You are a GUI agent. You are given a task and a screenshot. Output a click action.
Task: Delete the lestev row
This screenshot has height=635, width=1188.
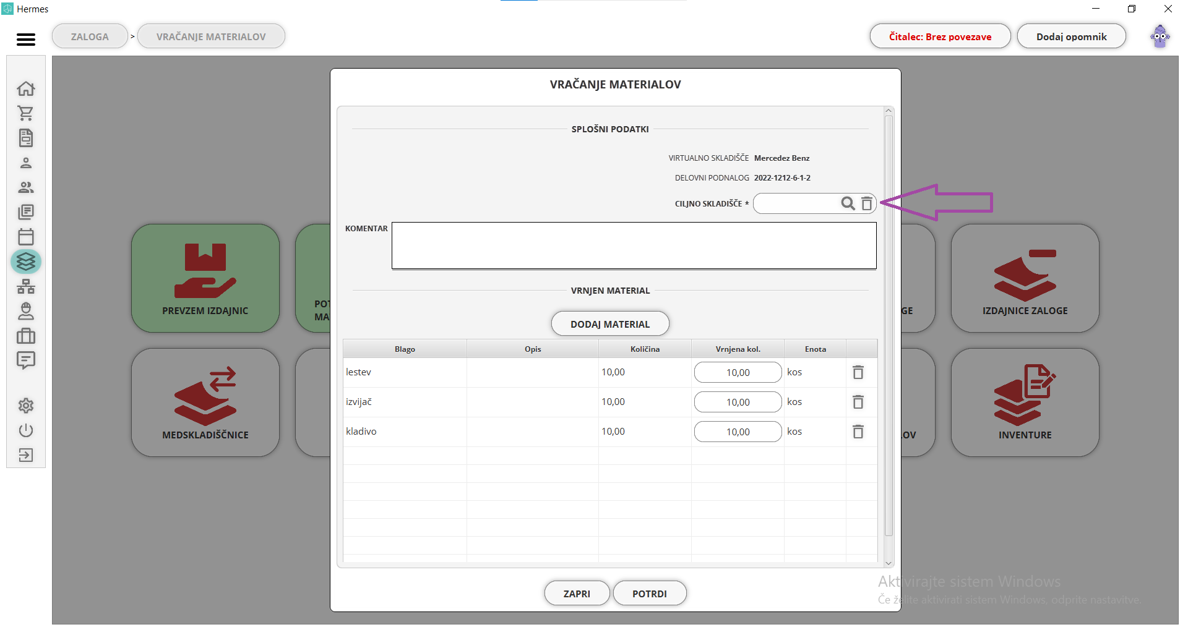click(858, 372)
